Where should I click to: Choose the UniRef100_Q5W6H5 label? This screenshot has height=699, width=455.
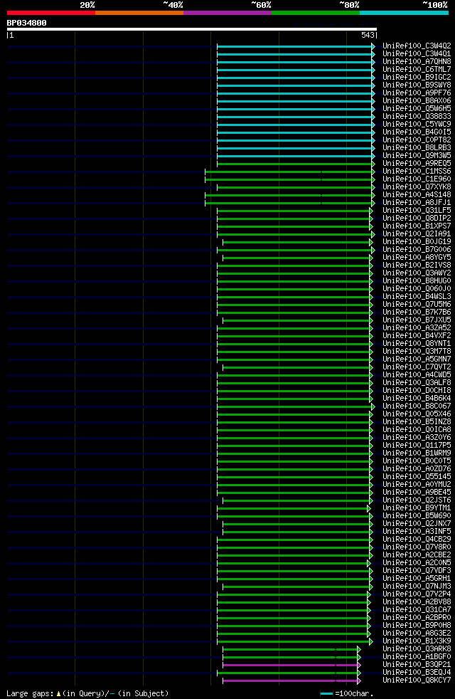pyautogui.click(x=417, y=108)
